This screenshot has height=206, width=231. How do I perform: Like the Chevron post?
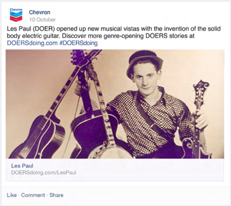(x=12, y=195)
